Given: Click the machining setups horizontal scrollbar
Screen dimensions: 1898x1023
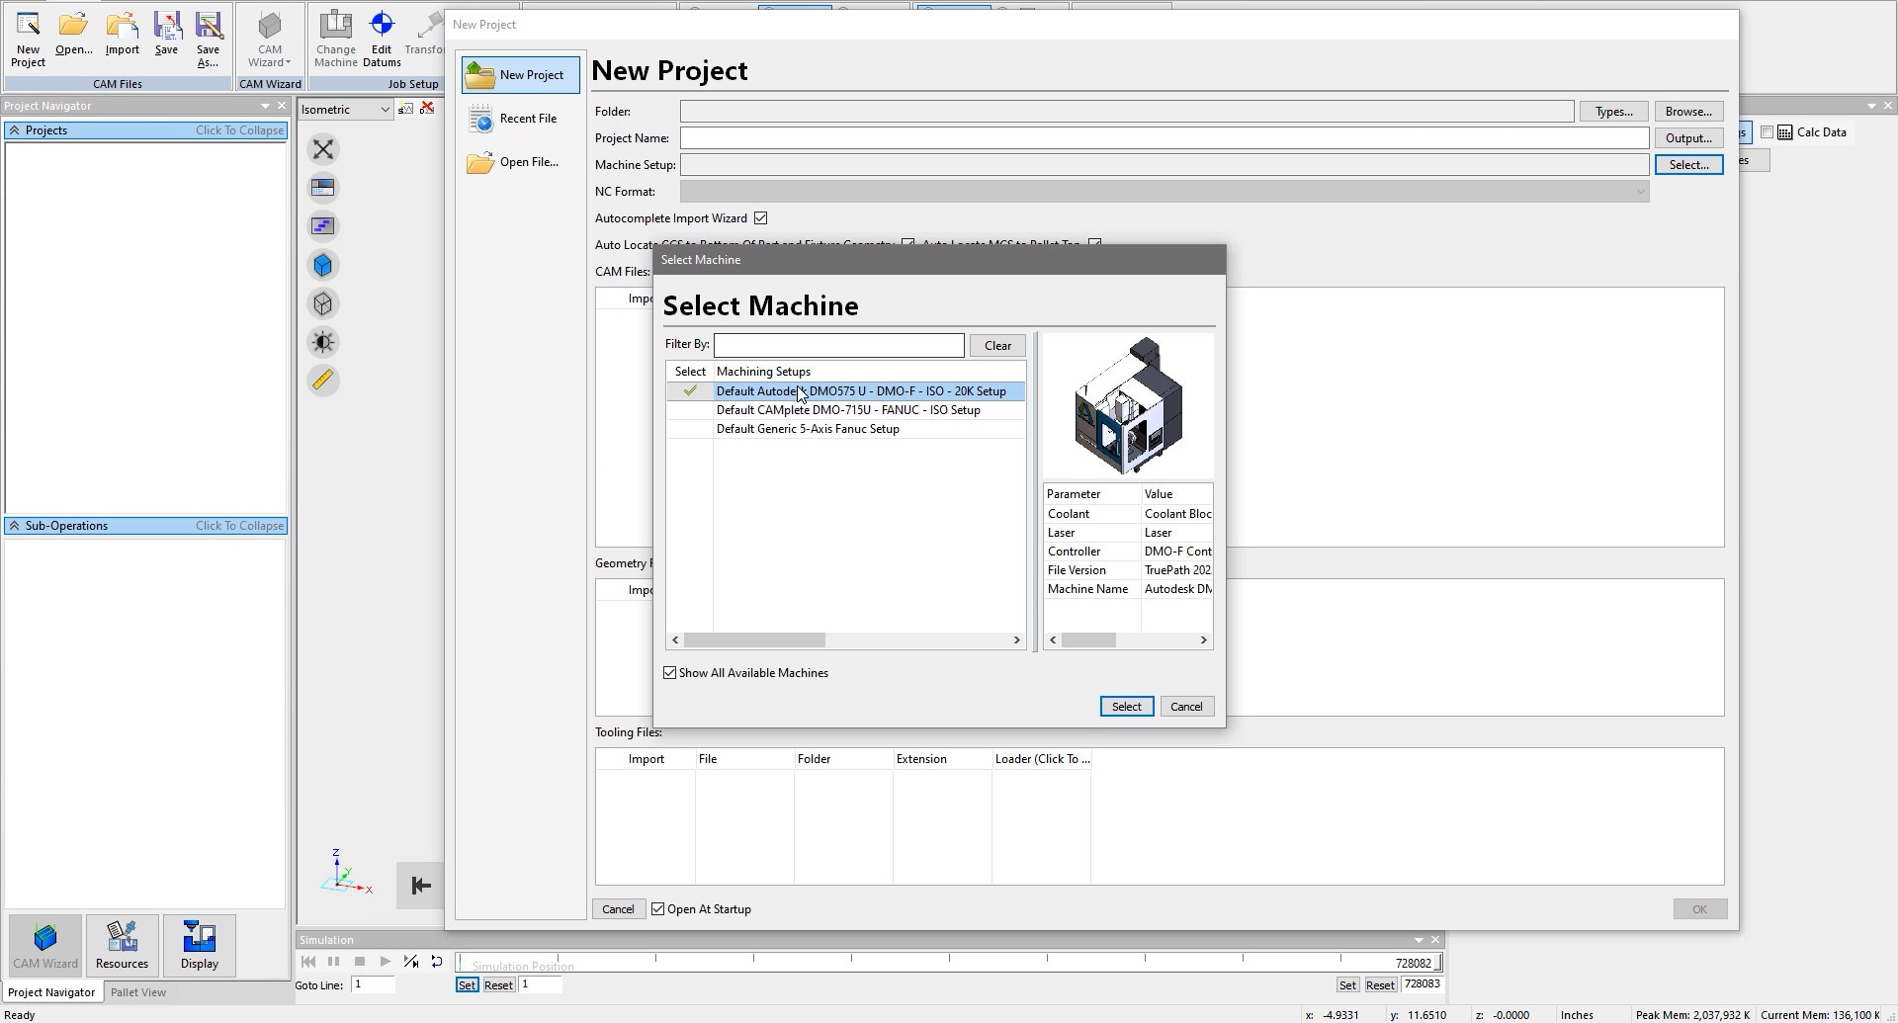Looking at the screenshot, I should click(x=754, y=640).
